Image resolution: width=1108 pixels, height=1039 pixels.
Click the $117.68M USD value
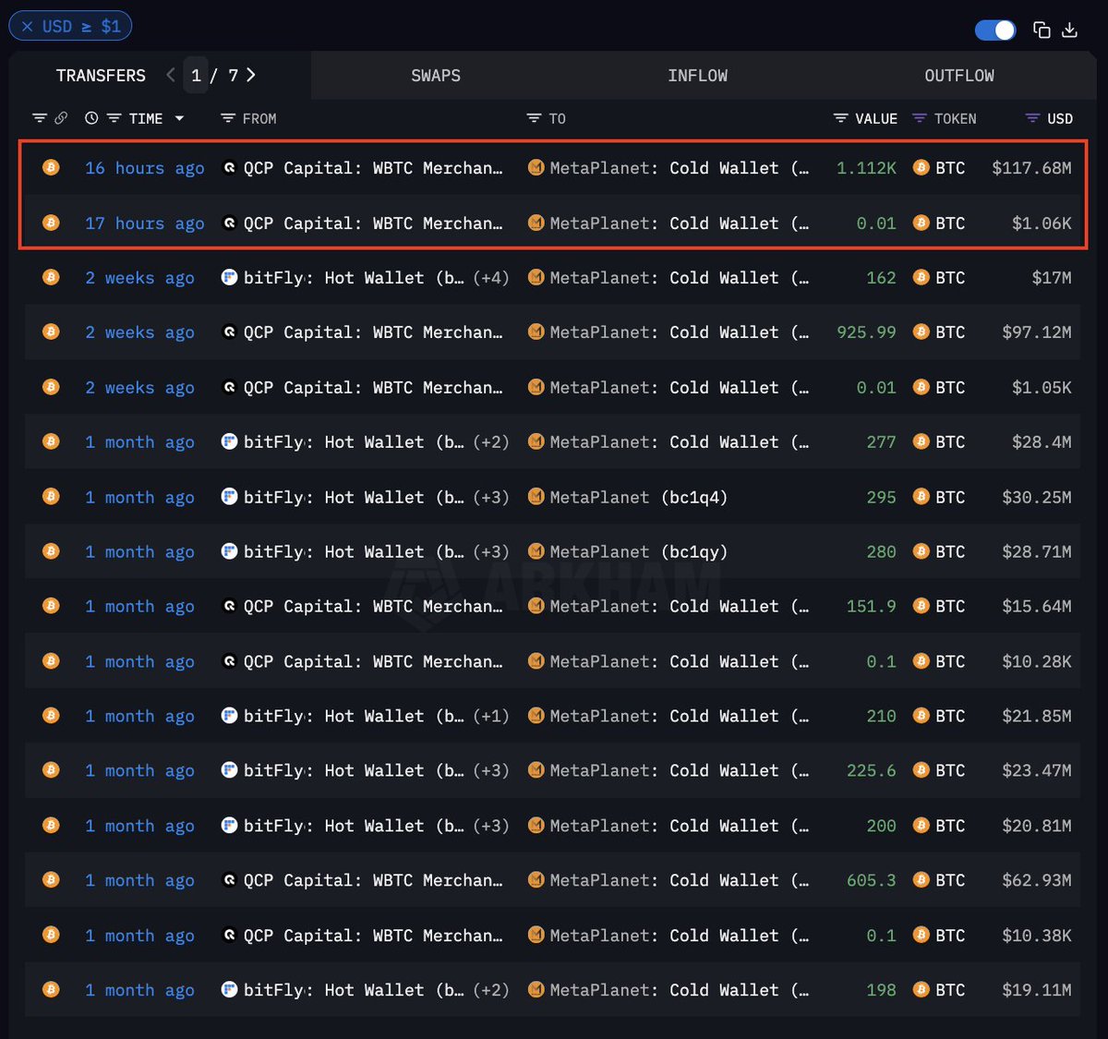pos(1031,168)
